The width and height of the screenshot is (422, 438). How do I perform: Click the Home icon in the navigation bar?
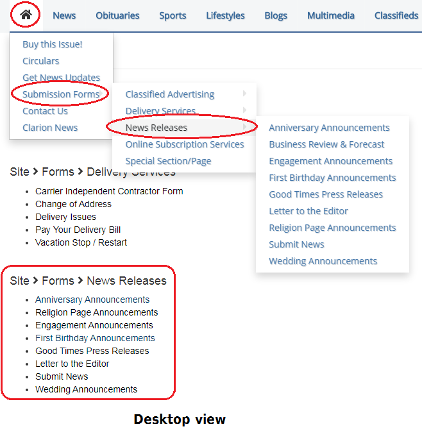[x=26, y=15]
